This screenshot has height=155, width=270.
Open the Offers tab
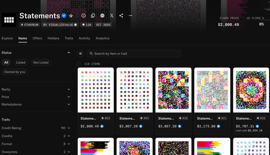(37, 38)
